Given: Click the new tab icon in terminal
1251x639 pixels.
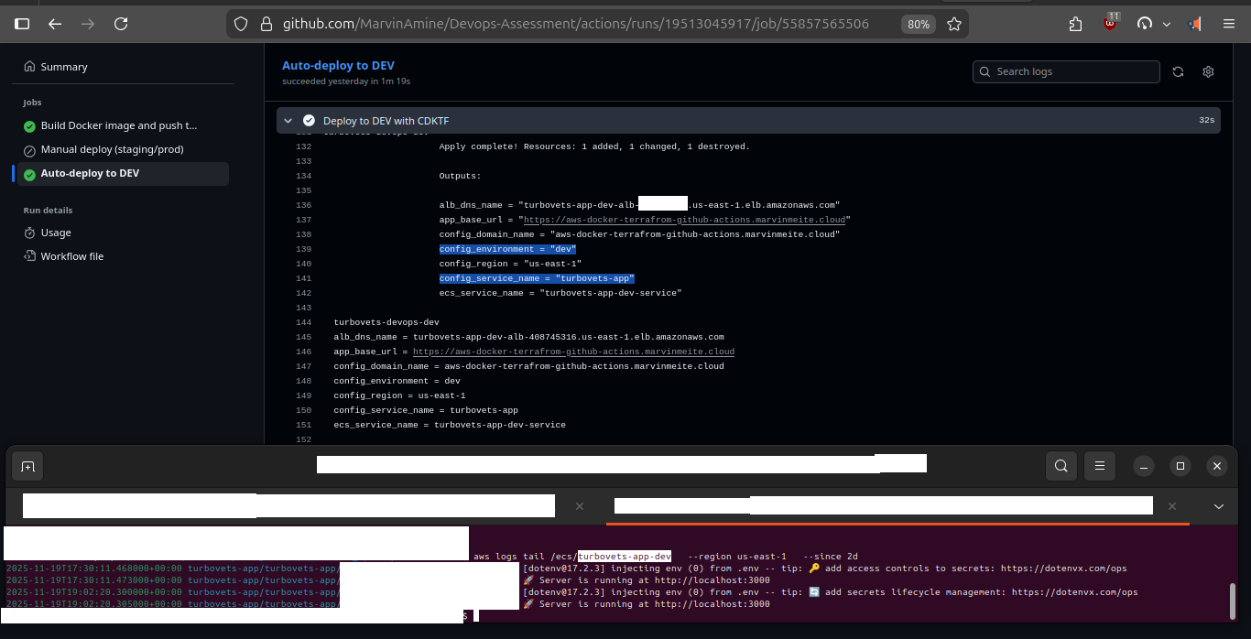Looking at the screenshot, I should 27,466.
